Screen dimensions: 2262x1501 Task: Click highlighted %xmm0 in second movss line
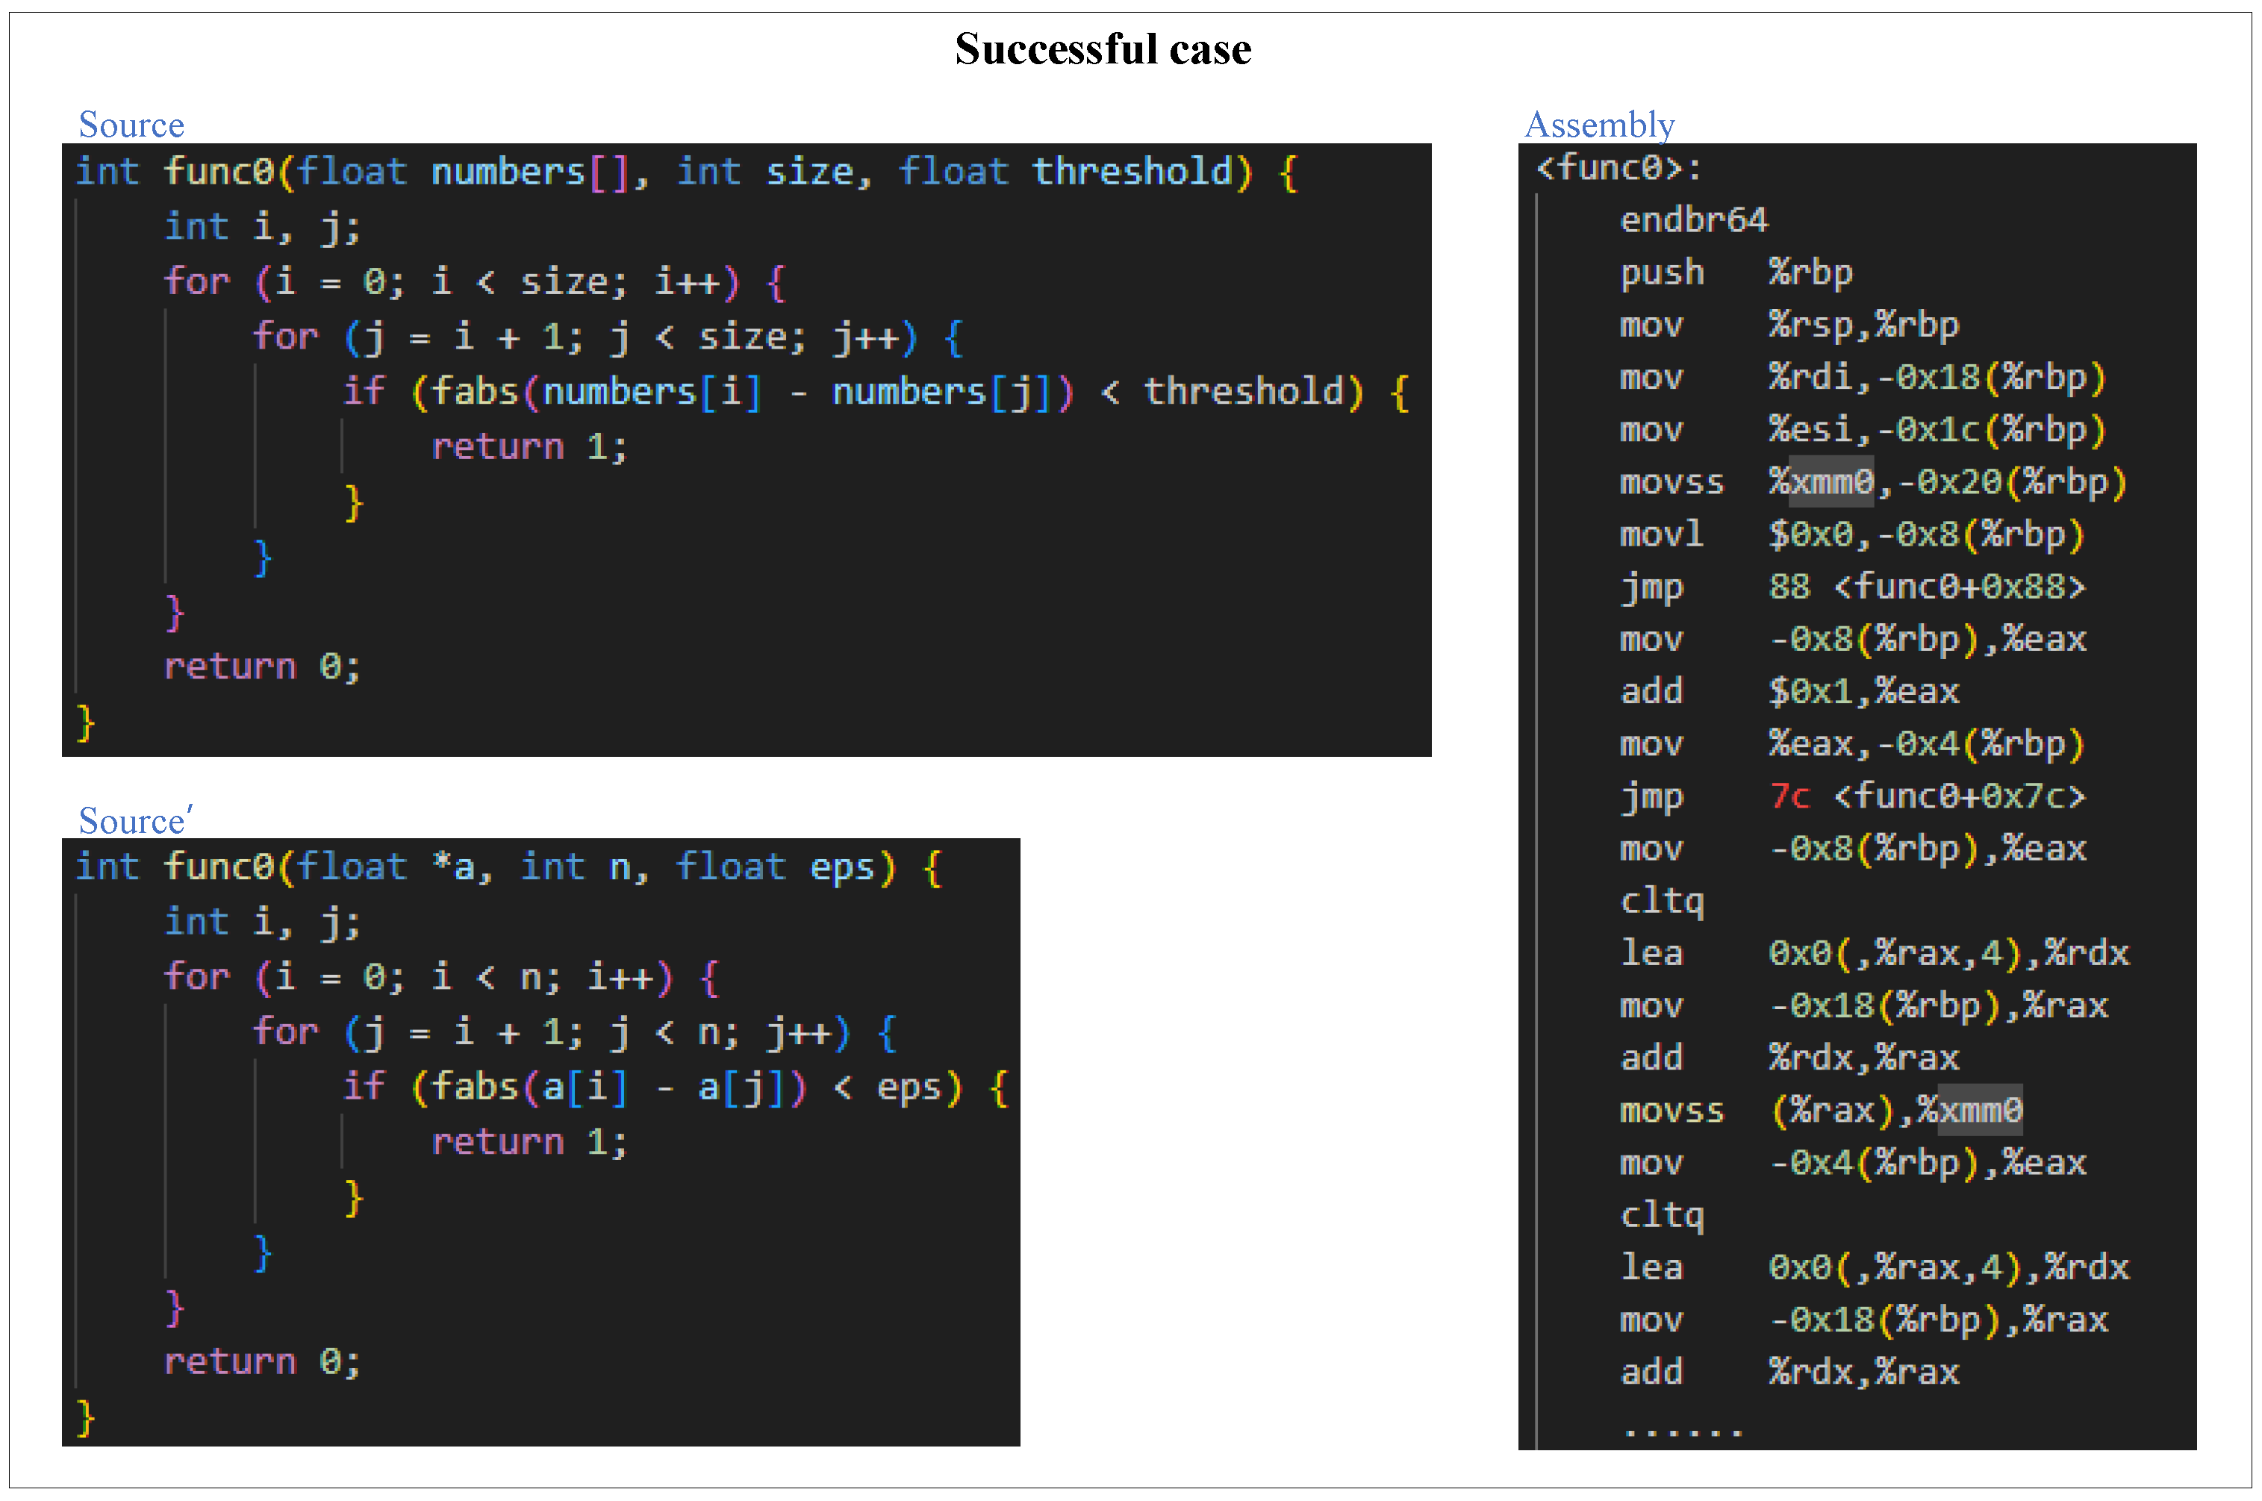tap(1978, 1111)
